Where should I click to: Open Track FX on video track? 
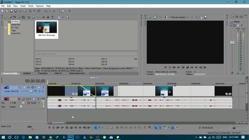(x=28, y=87)
